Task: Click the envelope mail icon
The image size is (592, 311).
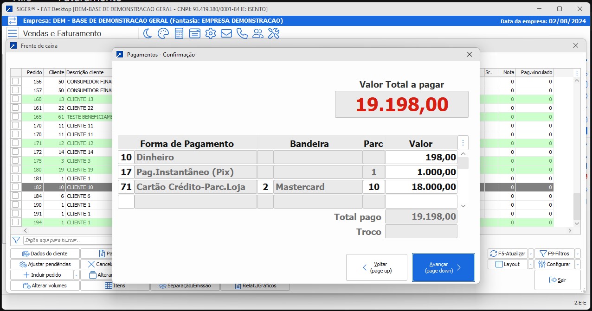Action: click(226, 33)
